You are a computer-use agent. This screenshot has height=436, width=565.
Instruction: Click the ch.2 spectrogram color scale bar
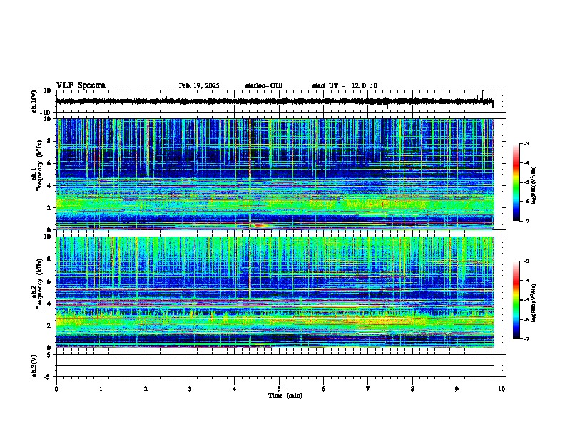click(516, 300)
